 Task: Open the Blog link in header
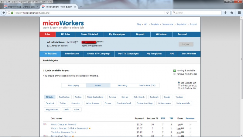click(x=139, y=24)
